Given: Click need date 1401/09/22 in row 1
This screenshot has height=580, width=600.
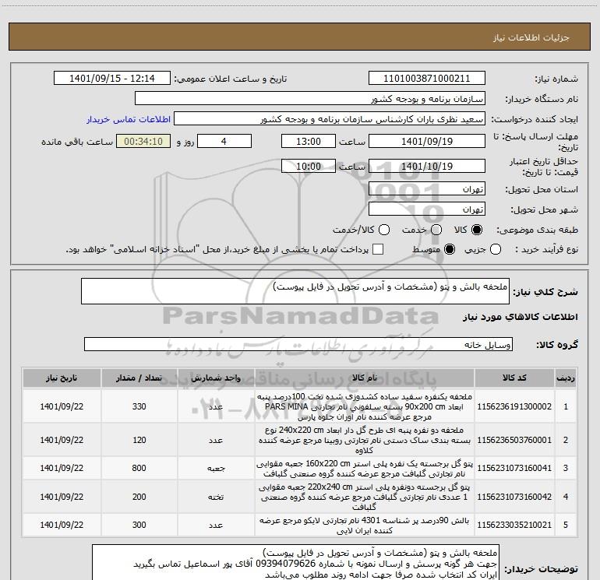Looking at the screenshot, I should point(62,406).
